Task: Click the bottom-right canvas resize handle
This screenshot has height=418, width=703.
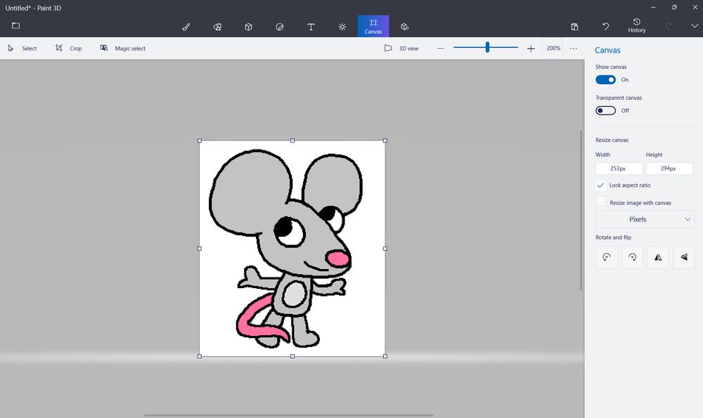Action: click(385, 356)
